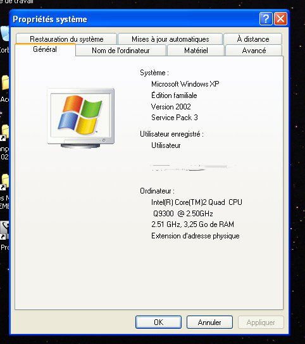This screenshot has height=344, width=305.
Task: Switch to Mises à jour automatiques tab
Action: [x=170, y=39]
